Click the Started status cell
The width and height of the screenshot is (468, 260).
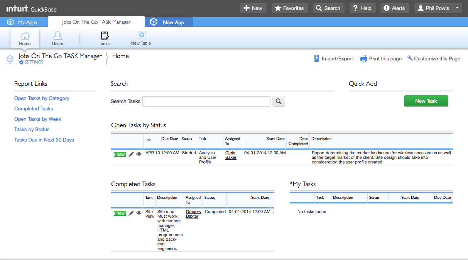coord(189,153)
